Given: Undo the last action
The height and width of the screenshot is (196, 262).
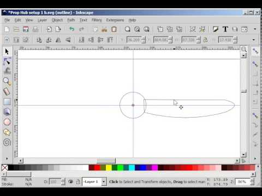Looking at the screenshot, I should [x=72, y=29].
